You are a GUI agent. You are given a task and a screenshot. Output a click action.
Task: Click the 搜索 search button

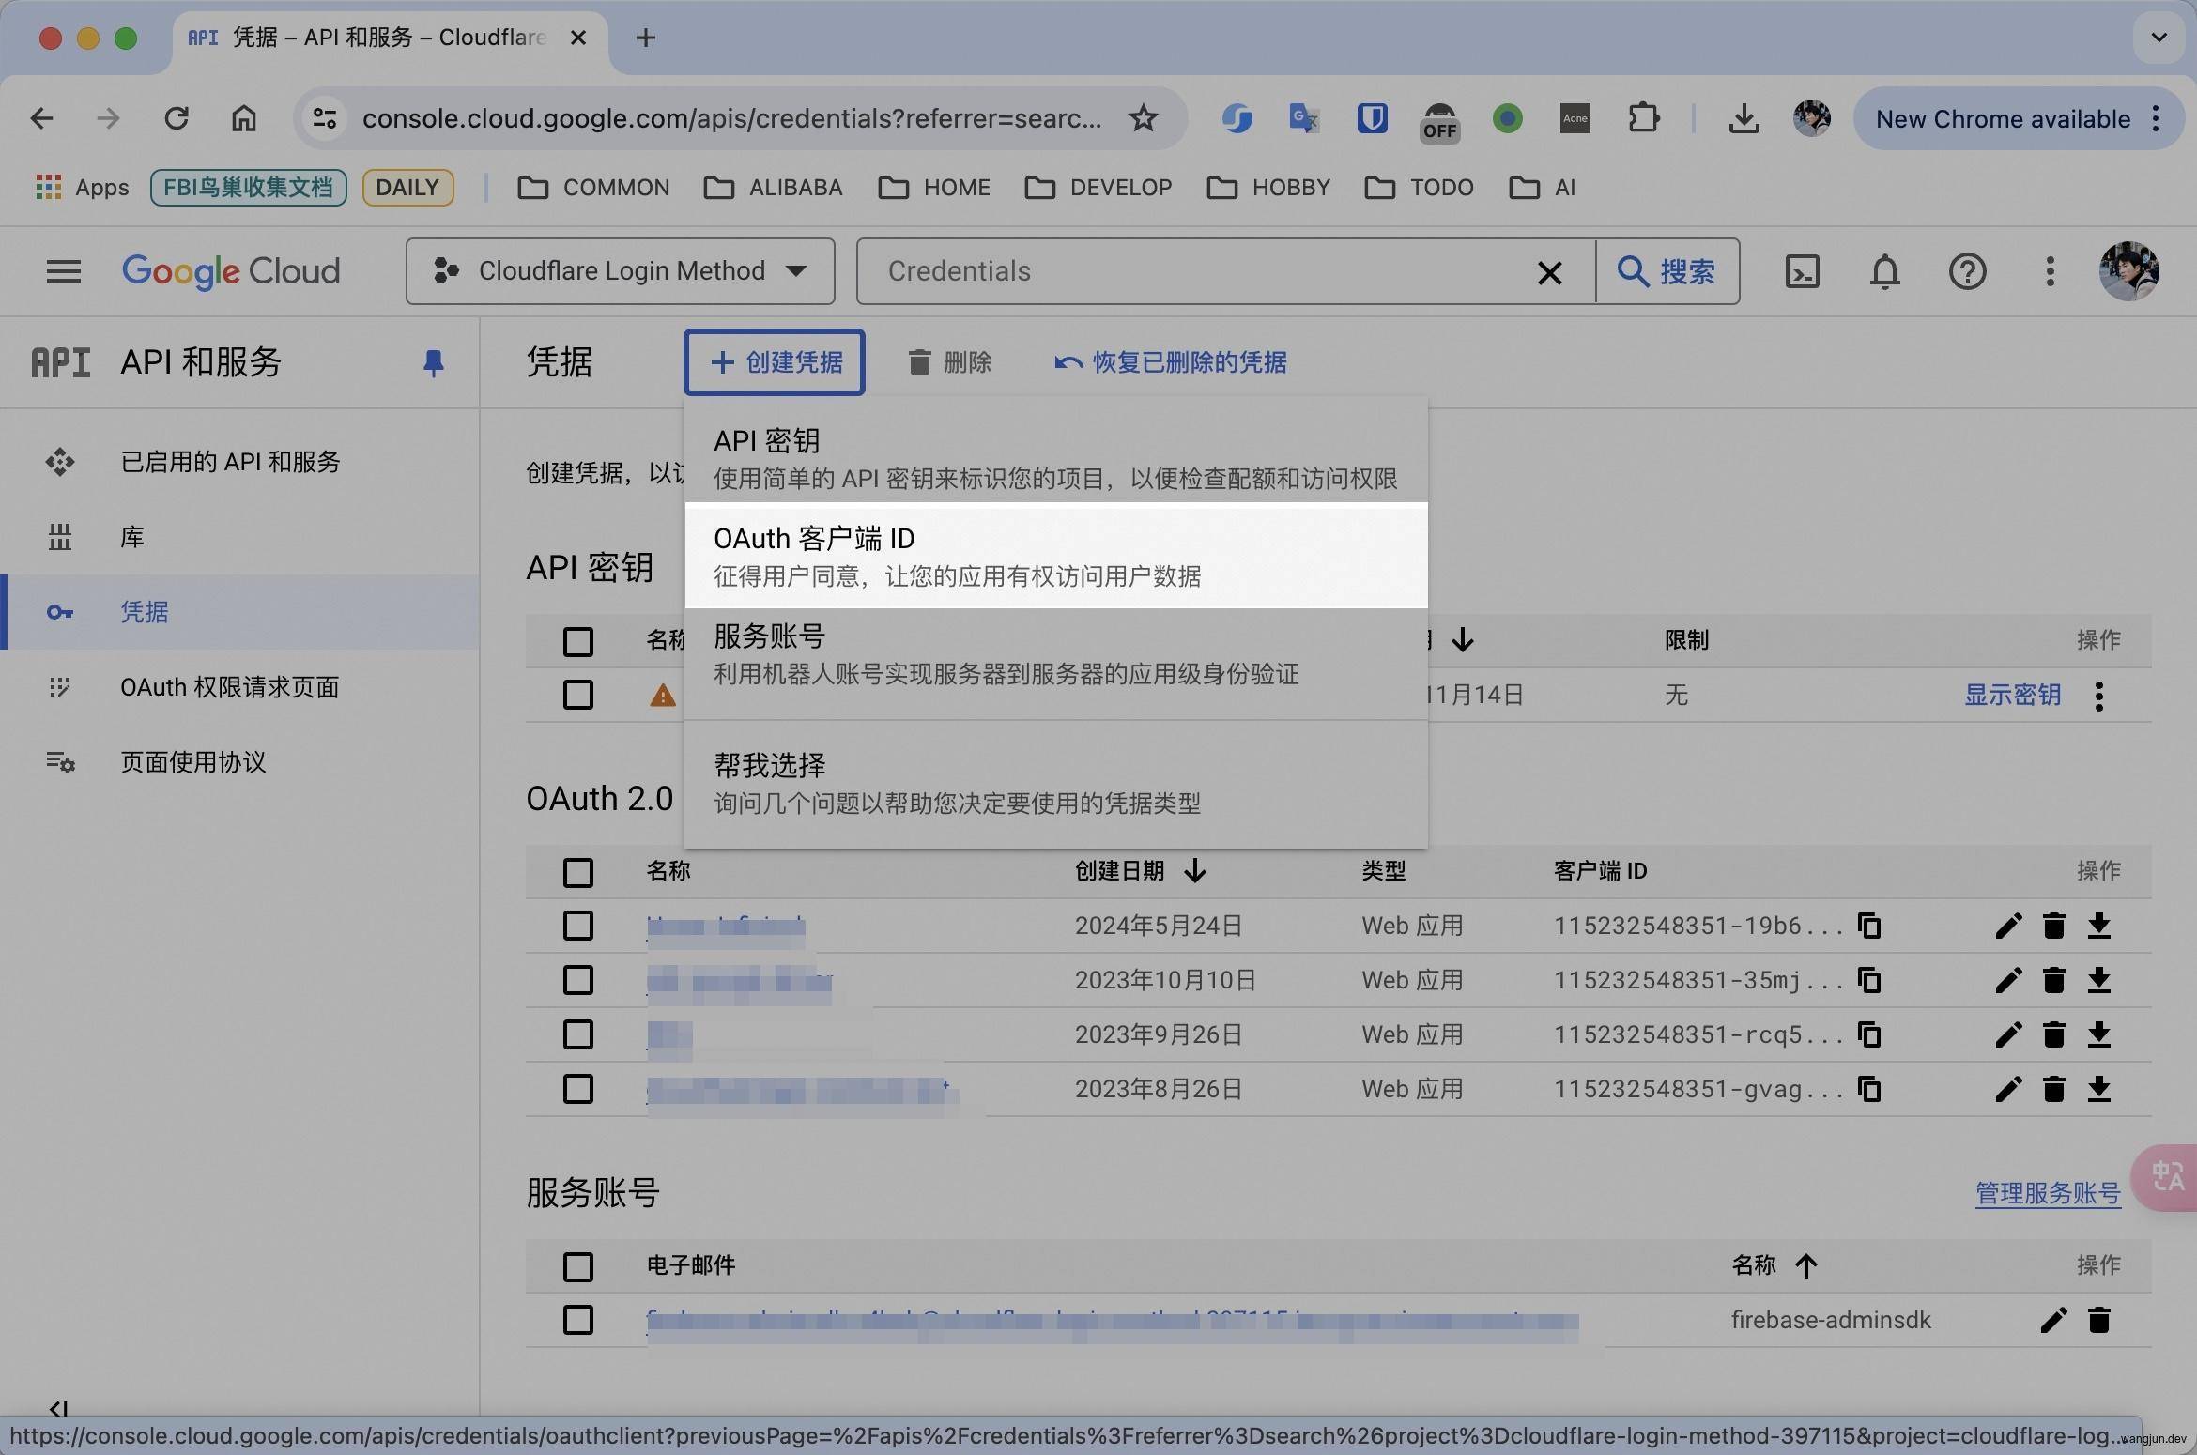(x=1667, y=271)
